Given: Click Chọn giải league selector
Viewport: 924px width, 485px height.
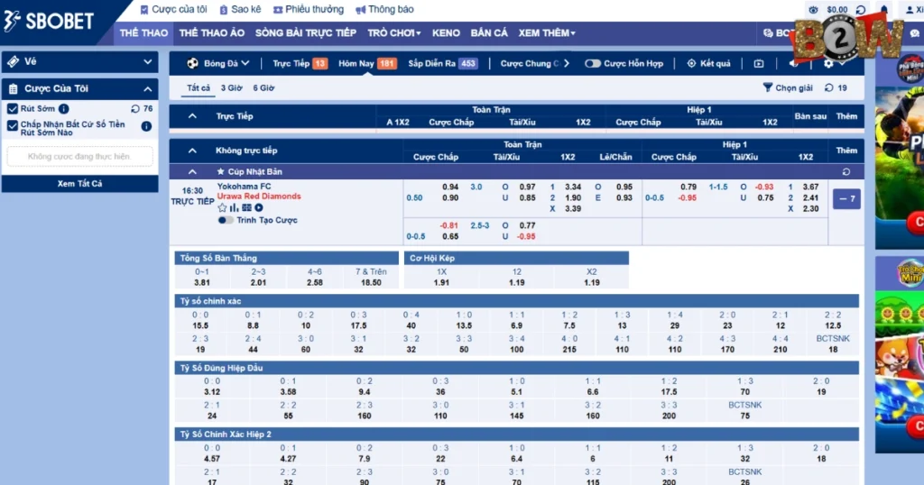Looking at the screenshot, I should click(787, 87).
